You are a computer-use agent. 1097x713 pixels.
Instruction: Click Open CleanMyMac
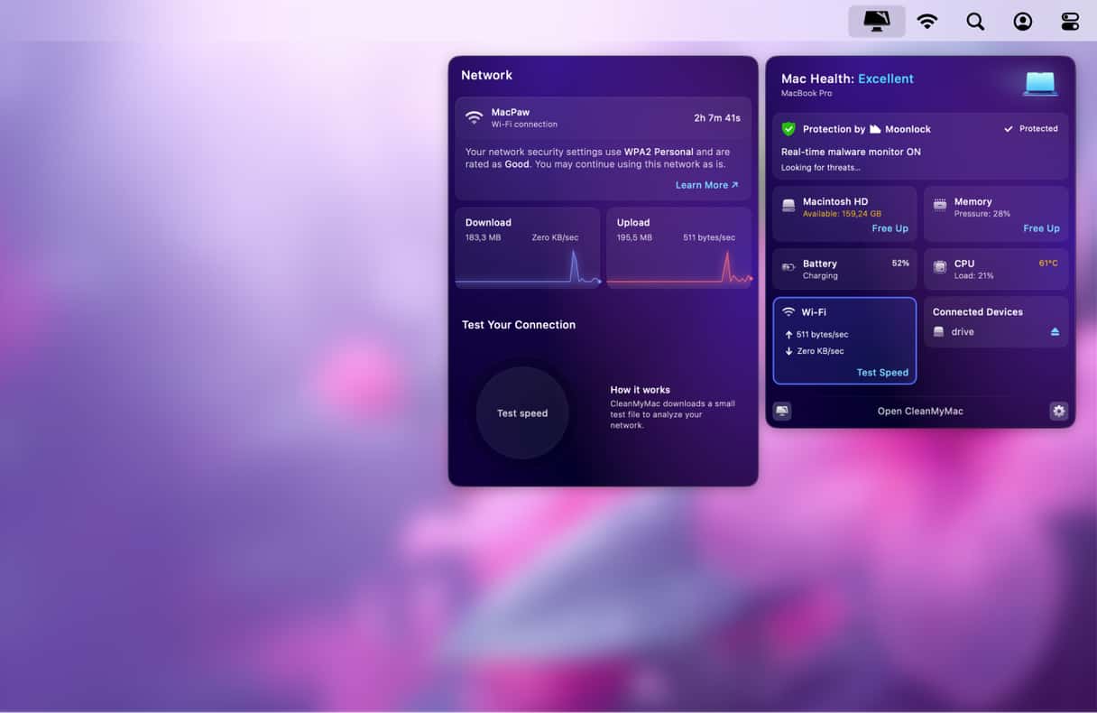pos(920,412)
